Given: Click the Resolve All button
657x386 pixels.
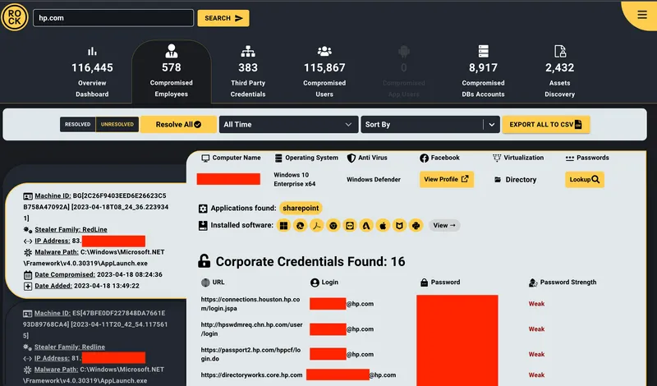Looking at the screenshot, I should tap(178, 125).
